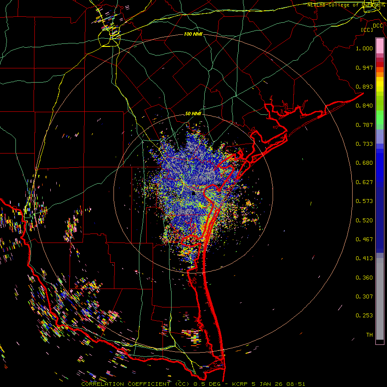
Task: Click the black radar site dot at the map center
Action: 193,193
